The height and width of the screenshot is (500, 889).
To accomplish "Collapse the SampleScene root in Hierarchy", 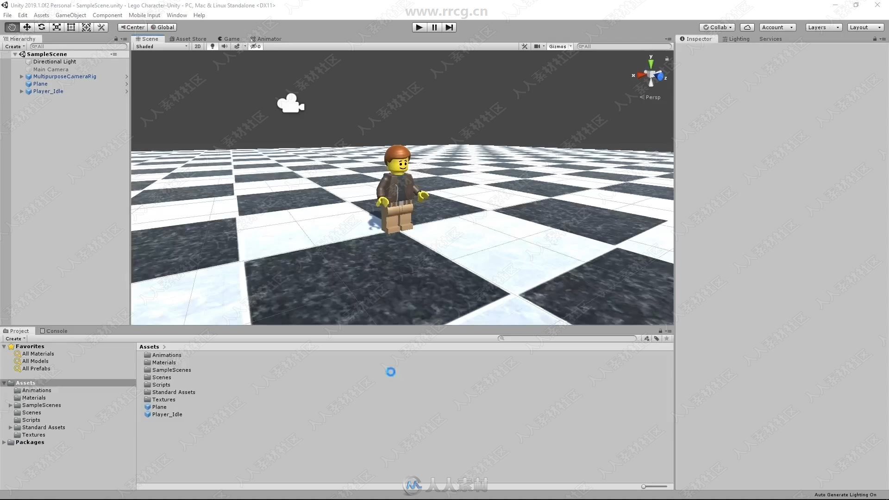I will pyautogui.click(x=15, y=54).
